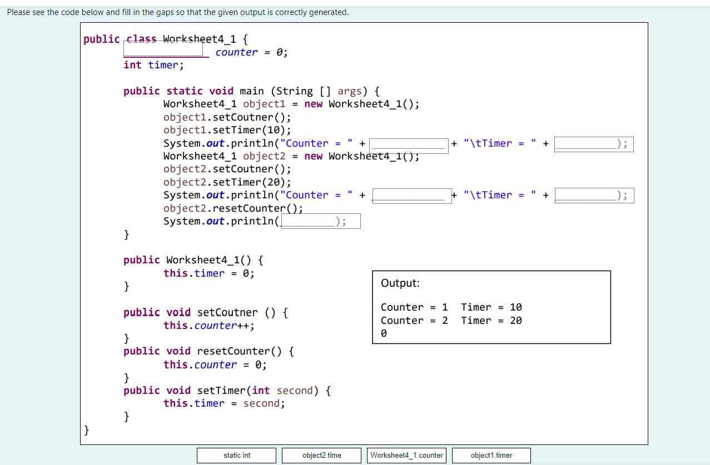Click the Output box showing expected results
The image size is (710, 465).
(x=491, y=307)
